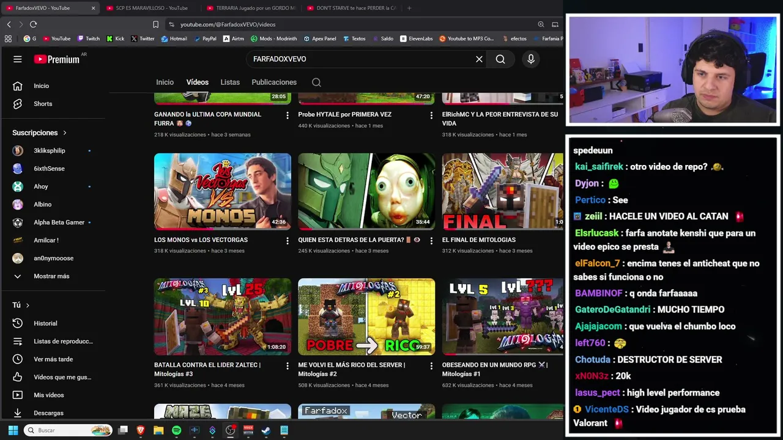The height and width of the screenshot is (440, 783).
Task: Click the YouTube Premium logo
Action: click(56, 59)
